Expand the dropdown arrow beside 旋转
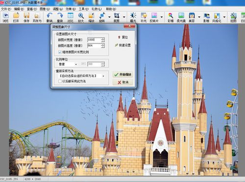Image resolution: width=245 pixels, height=182 pixels. [109, 17]
